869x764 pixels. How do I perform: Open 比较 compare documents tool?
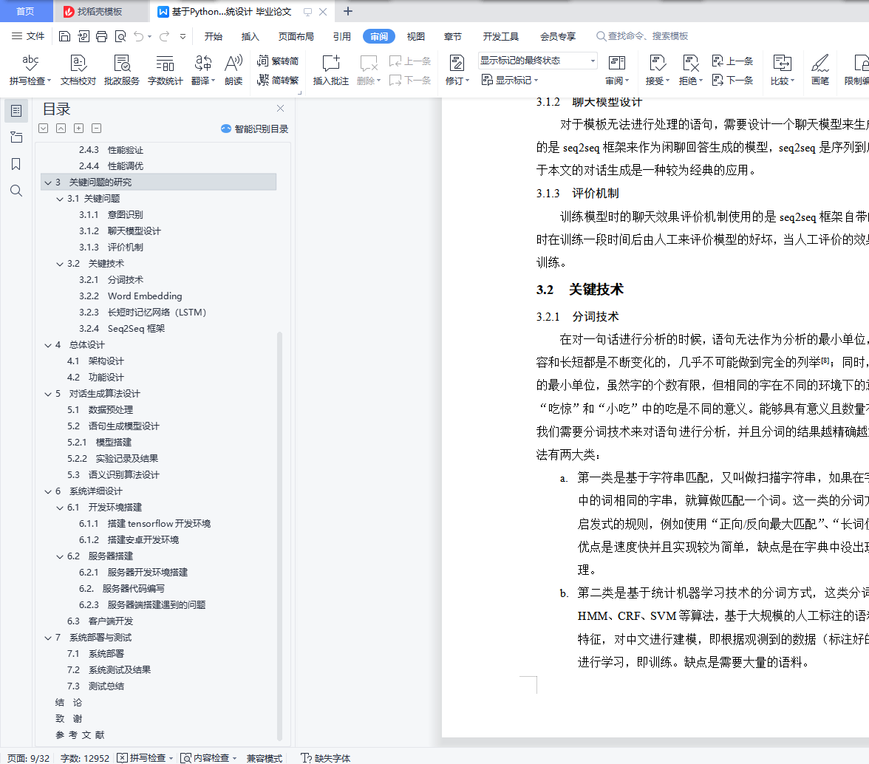(x=782, y=69)
